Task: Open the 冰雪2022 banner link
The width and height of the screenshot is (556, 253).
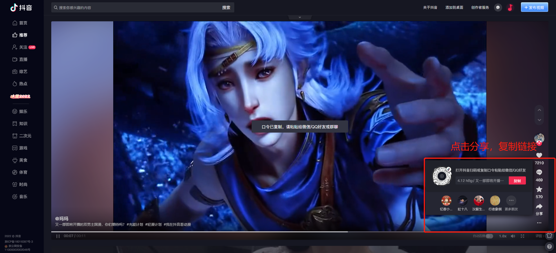Action: [x=20, y=96]
